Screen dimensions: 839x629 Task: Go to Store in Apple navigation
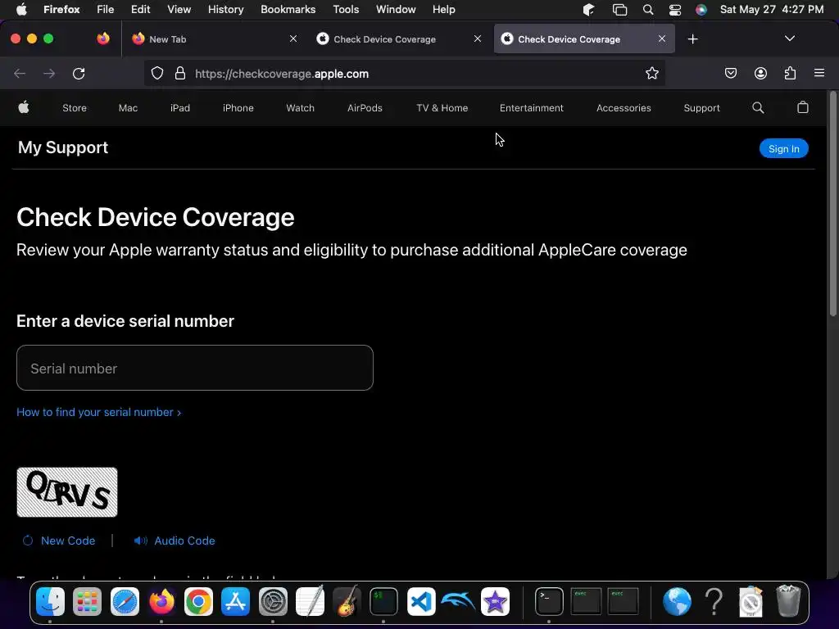pyautogui.click(x=75, y=108)
